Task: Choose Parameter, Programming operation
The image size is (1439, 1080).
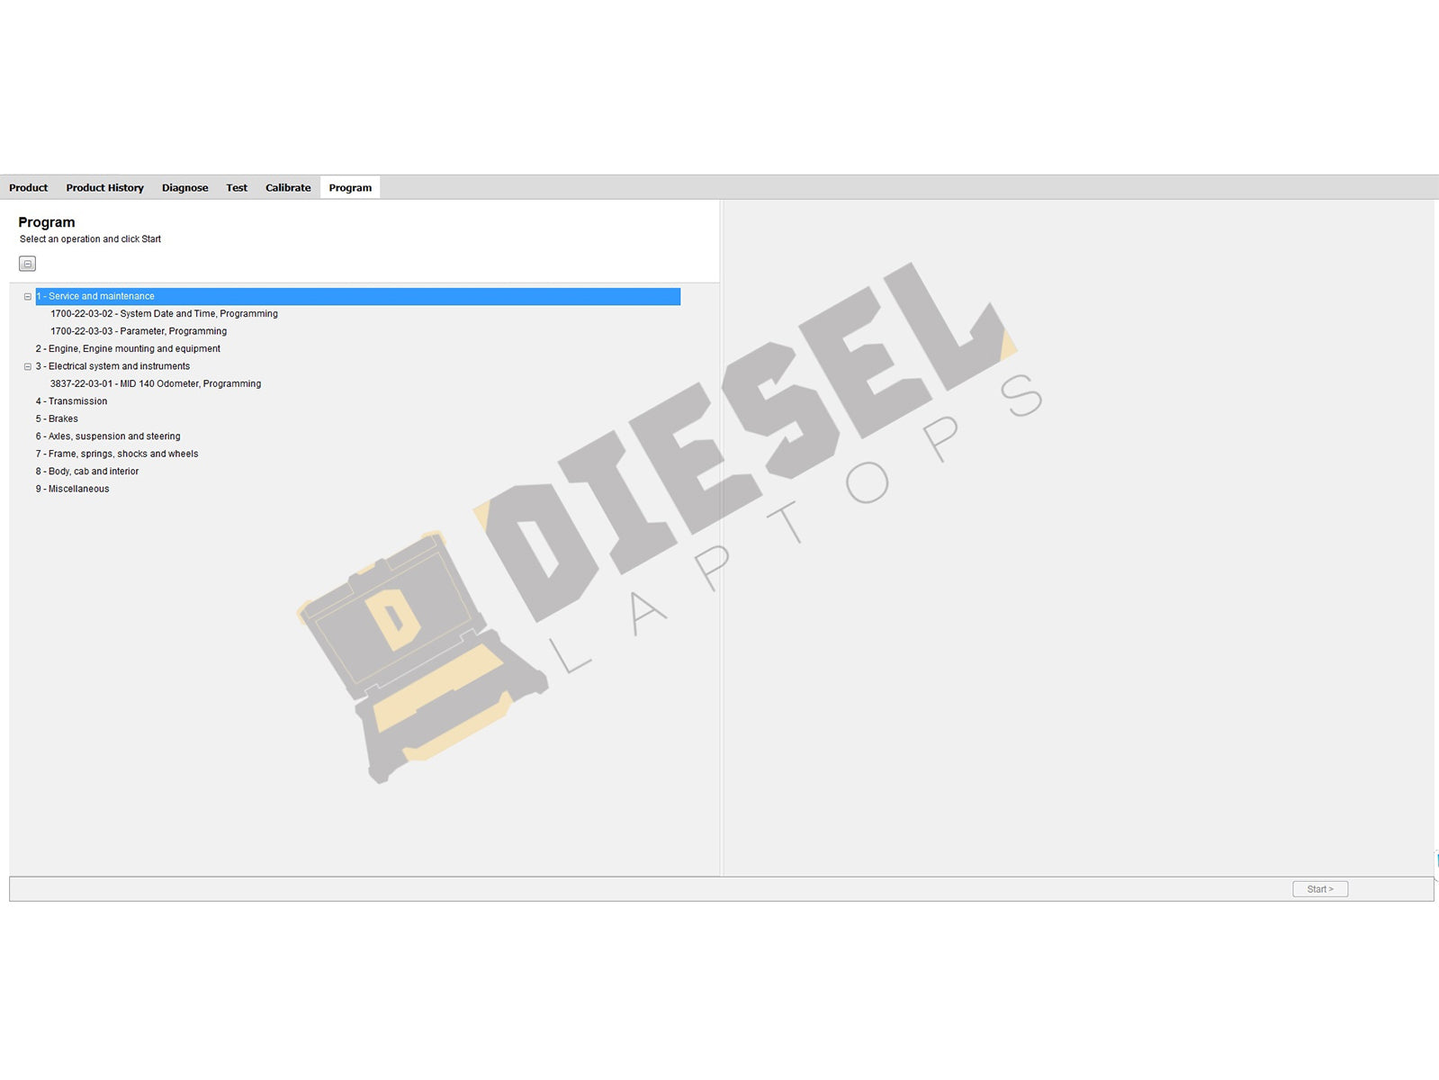Action: pyautogui.click(x=139, y=331)
